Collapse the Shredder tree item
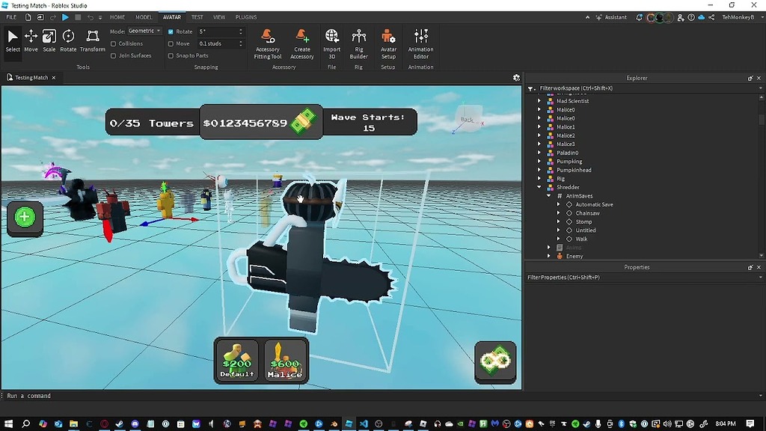Viewport: 766px width, 431px height. tap(540, 187)
